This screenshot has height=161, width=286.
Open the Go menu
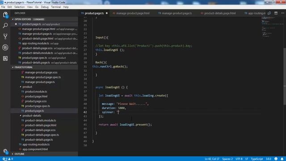(x=37, y=7)
